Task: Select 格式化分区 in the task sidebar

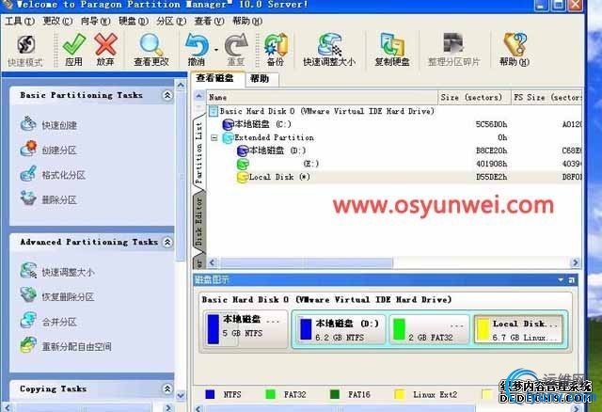Action: [x=53, y=174]
